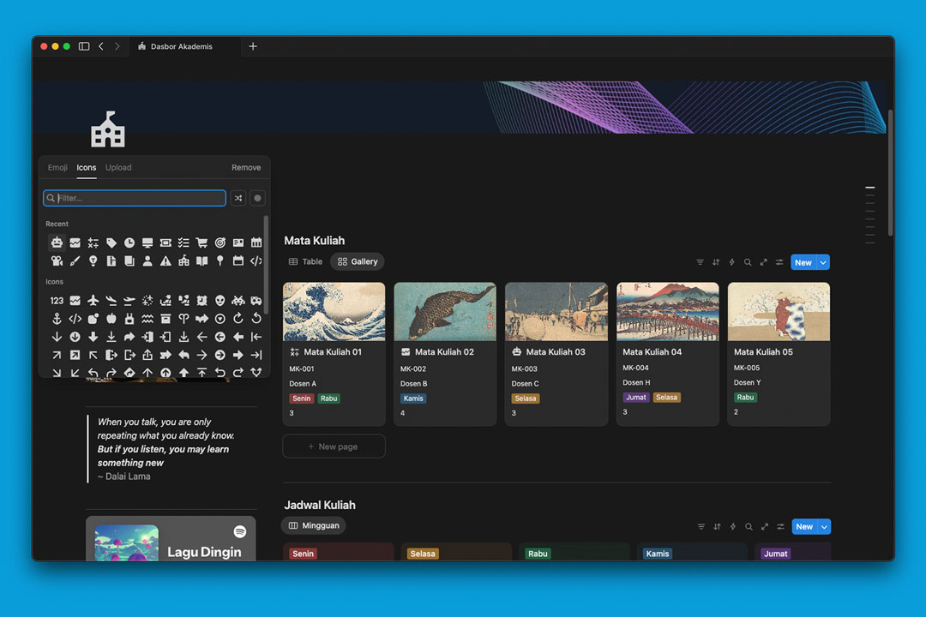The height and width of the screenshot is (617, 926).
Task: Add a New page card
Action: pyautogui.click(x=334, y=446)
